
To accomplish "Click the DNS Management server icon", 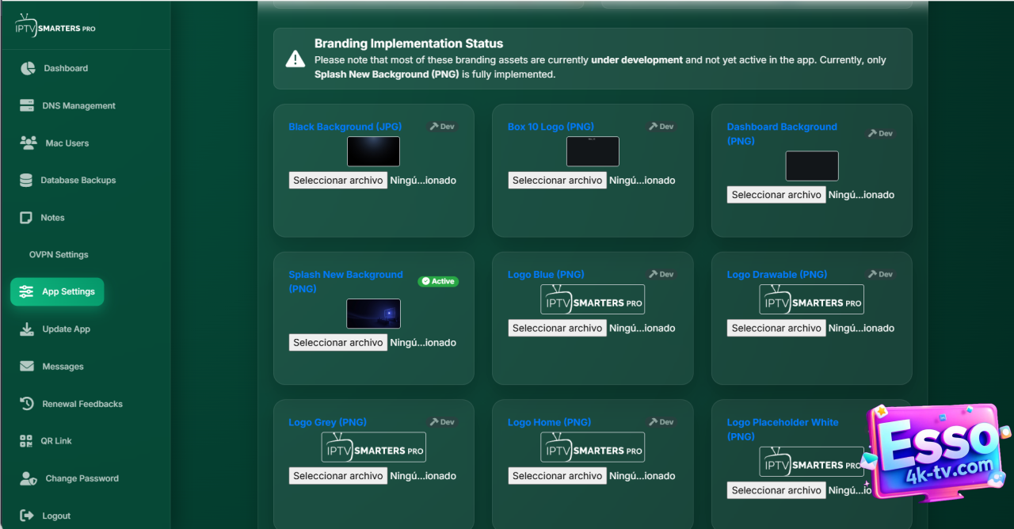I will tap(27, 105).
